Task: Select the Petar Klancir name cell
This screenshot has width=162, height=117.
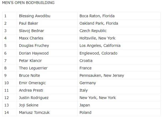Action: (30, 61)
